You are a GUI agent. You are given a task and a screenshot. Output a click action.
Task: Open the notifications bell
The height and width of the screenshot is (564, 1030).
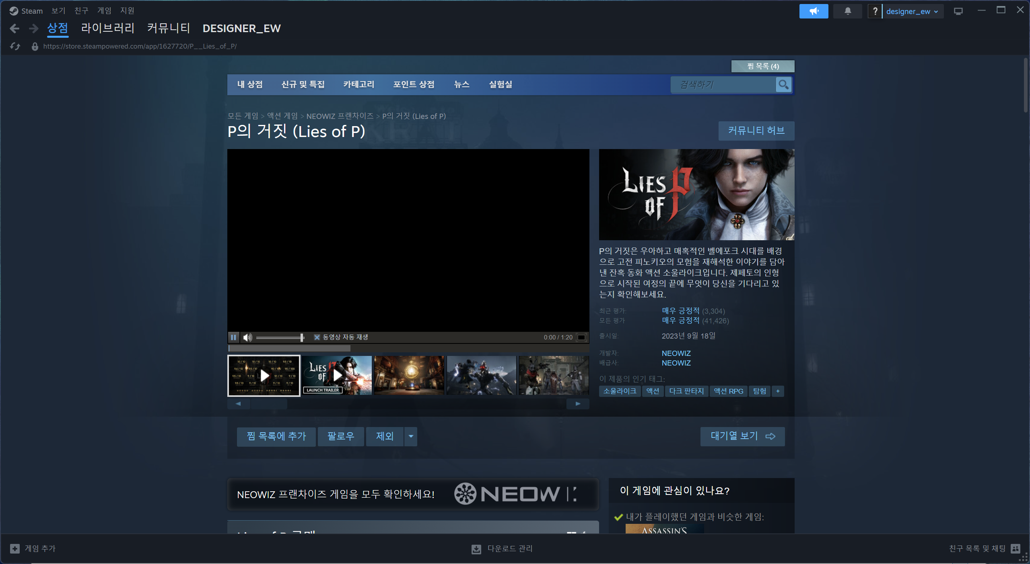pyautogui.click(x=848, y=11)
